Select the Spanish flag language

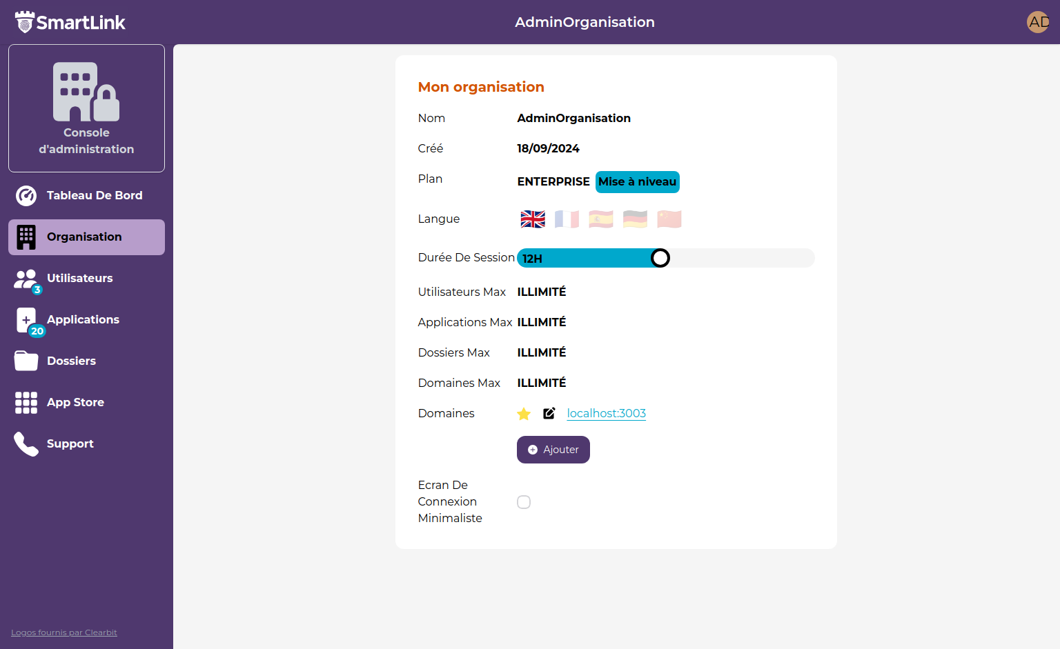(600, 219)
